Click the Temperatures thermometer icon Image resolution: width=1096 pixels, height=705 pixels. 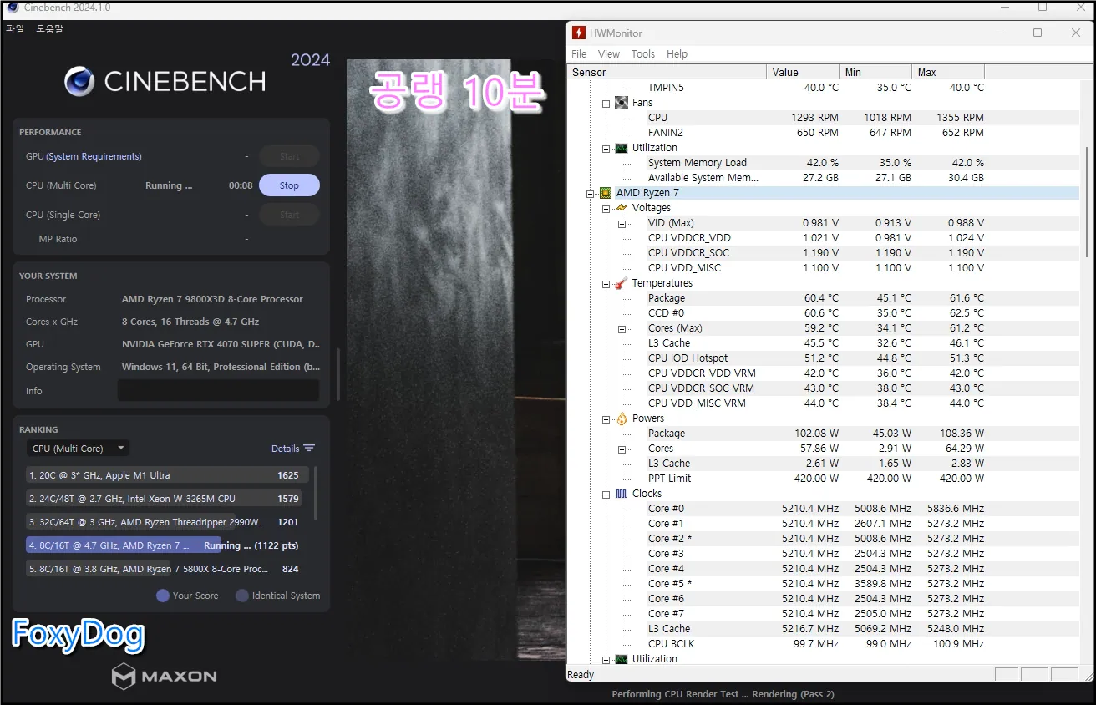(x=622, y=283)
